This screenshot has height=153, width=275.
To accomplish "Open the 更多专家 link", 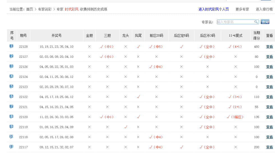I will click(242, 9).
